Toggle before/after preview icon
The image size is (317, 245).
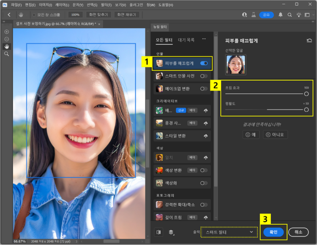158,232
